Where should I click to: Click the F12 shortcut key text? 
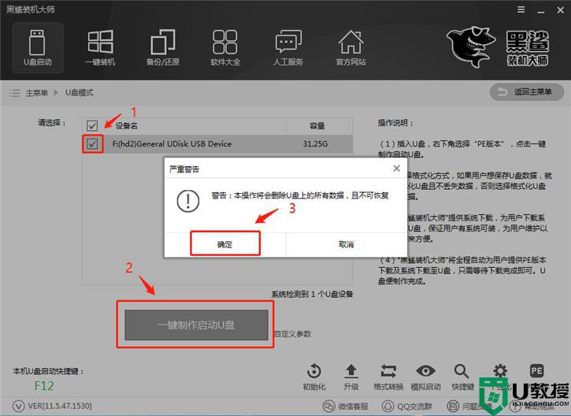pos(44,386)
